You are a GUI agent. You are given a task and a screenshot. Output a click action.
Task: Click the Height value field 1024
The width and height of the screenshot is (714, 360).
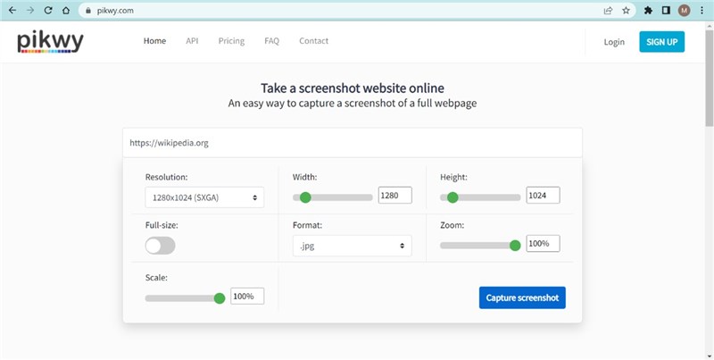(x=543, y=195)
